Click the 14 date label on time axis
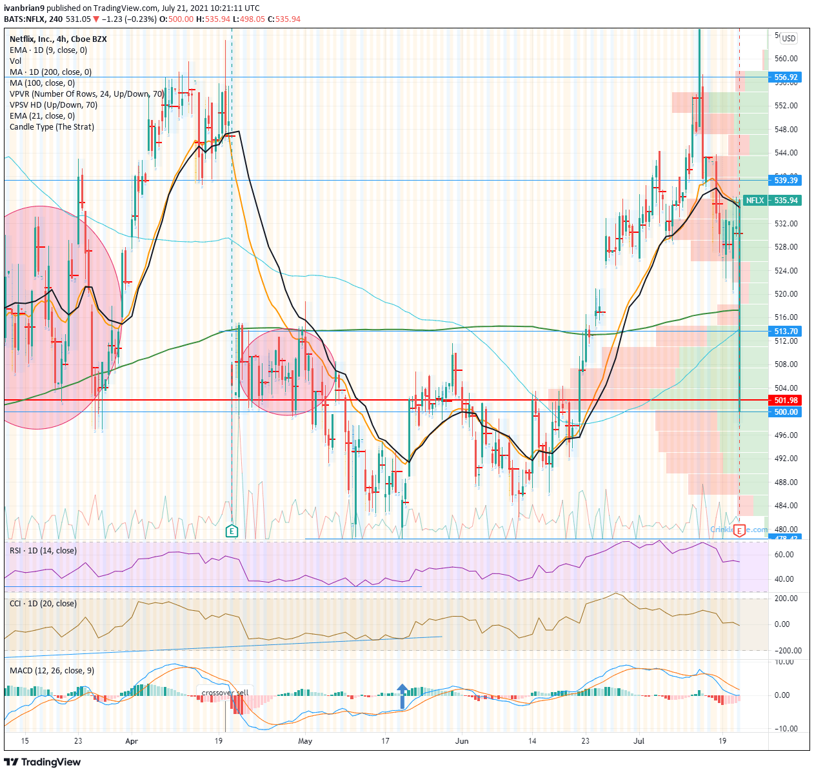Image resolution: width=814 pixels, height=774 pixels. pyautogui.click(x=532, y=741)
